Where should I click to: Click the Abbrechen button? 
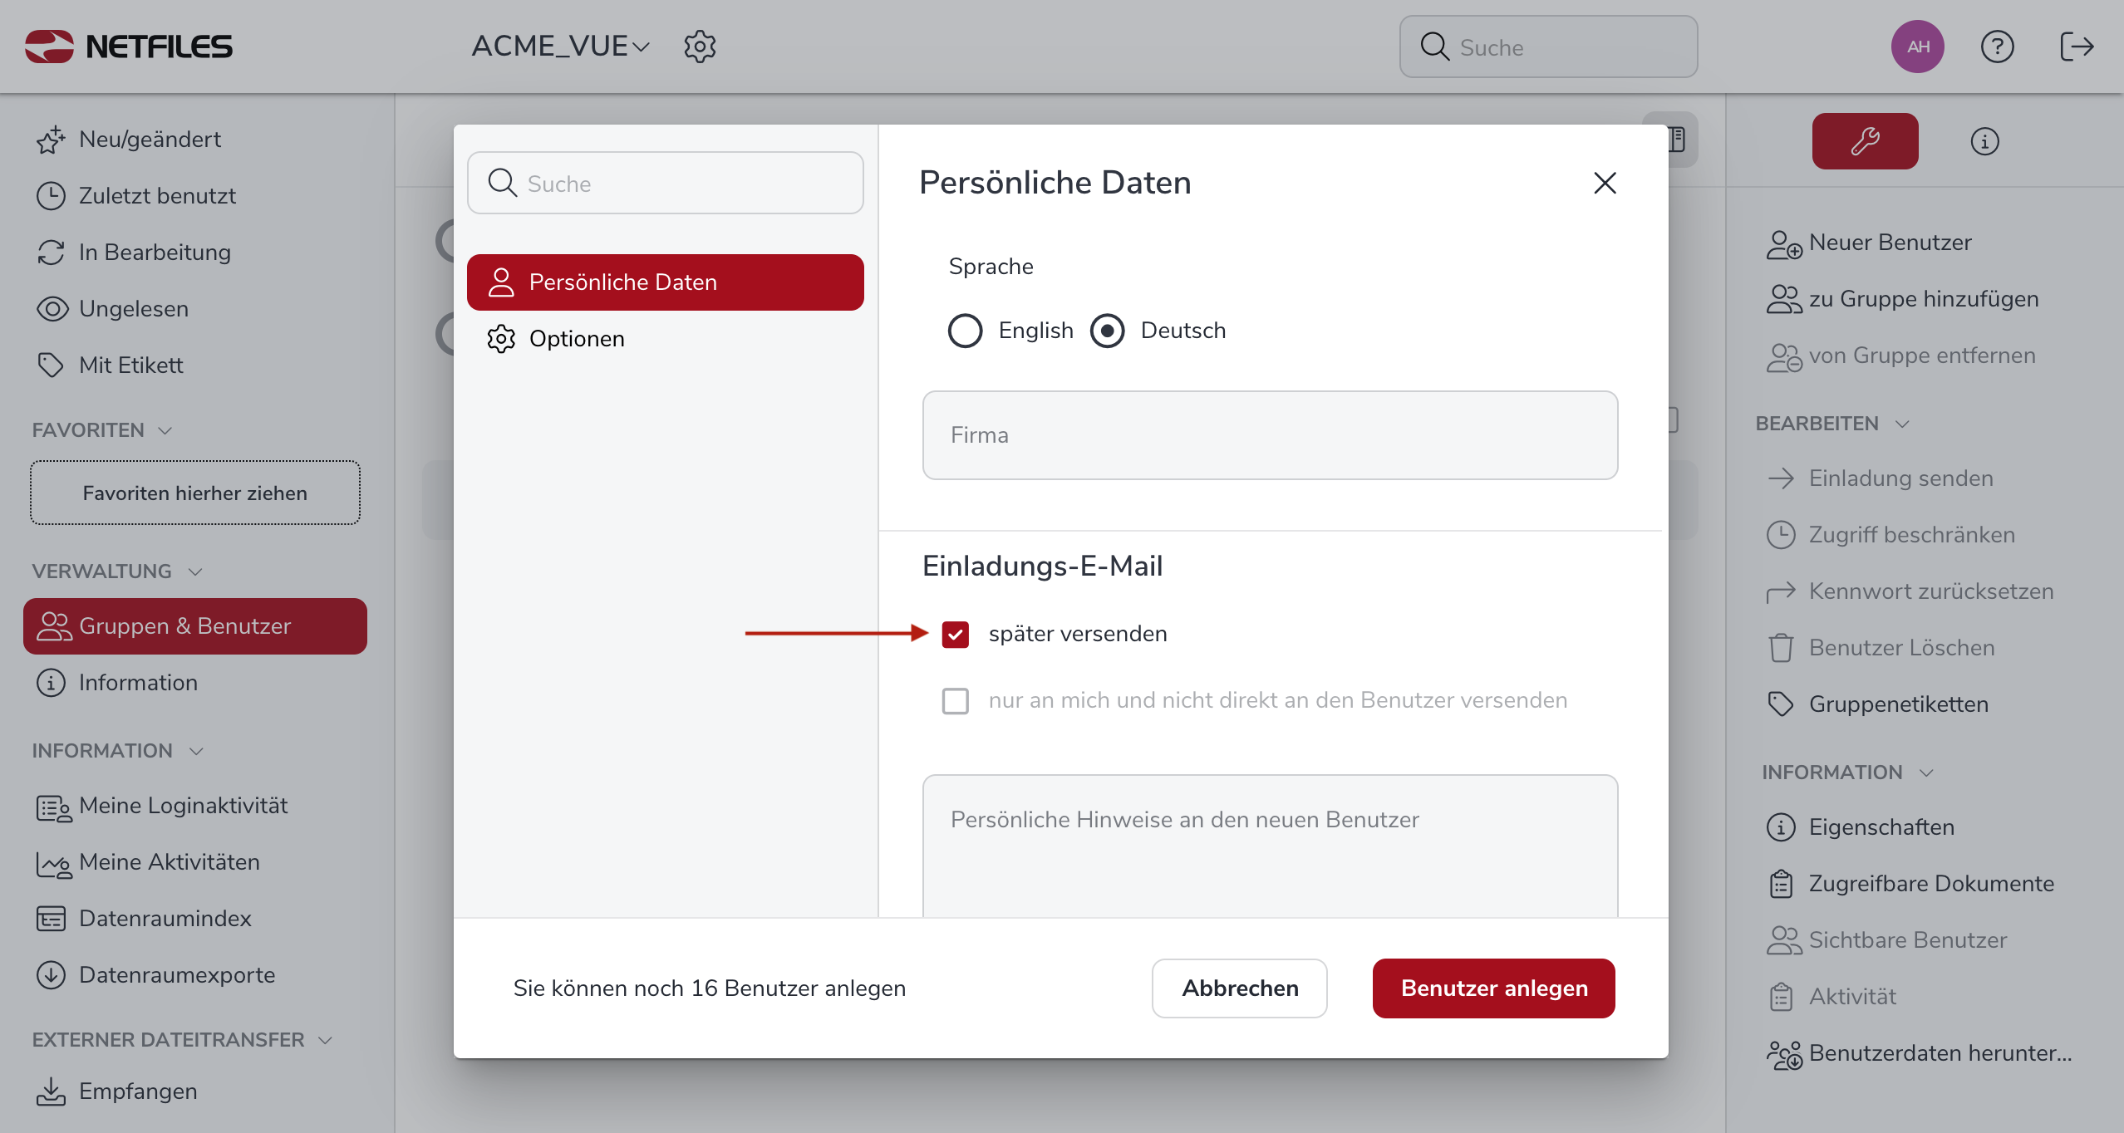(1239, 988)
